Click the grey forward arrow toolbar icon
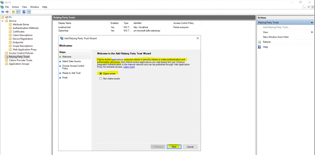This screenshot has height=155, width=315. [x=7, y=12]
